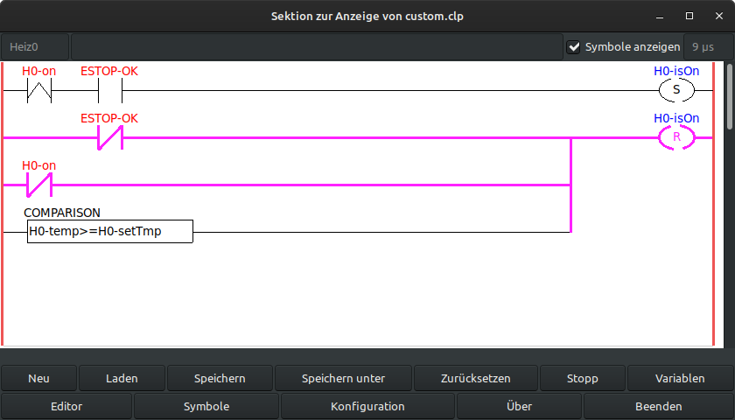Open the Variablen window
This screenshot has width=735, height=420.
[680, 379]
